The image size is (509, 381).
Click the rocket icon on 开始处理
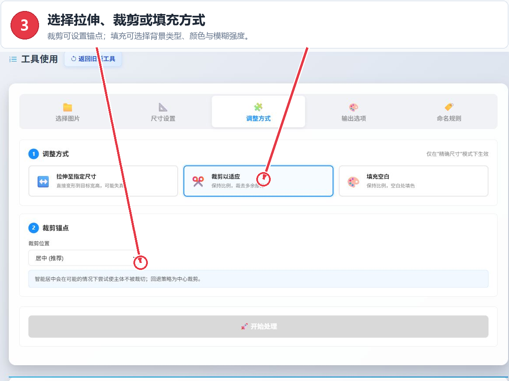(244, 327)
